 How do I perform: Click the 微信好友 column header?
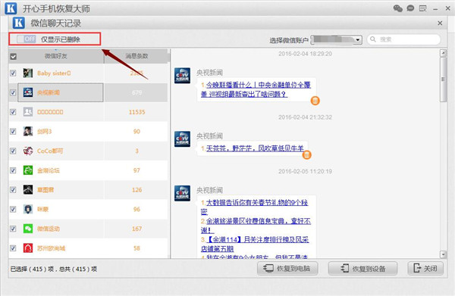click(56, 56)
